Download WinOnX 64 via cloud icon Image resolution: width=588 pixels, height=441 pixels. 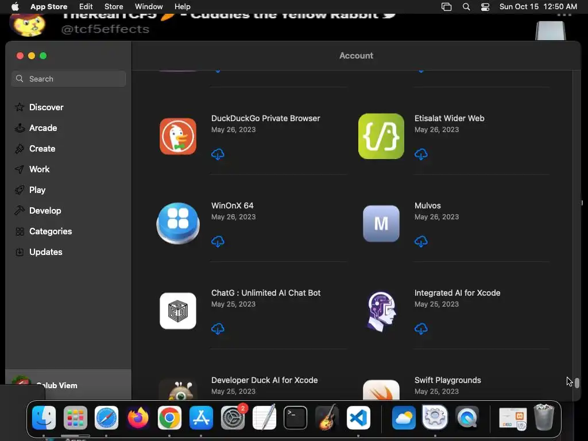[x=218, y=242]
